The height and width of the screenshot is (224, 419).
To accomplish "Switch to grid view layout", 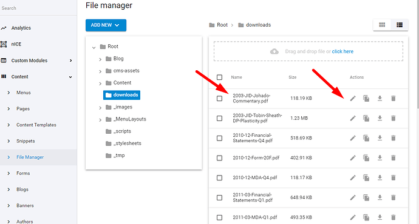I will tap(382, 25).
